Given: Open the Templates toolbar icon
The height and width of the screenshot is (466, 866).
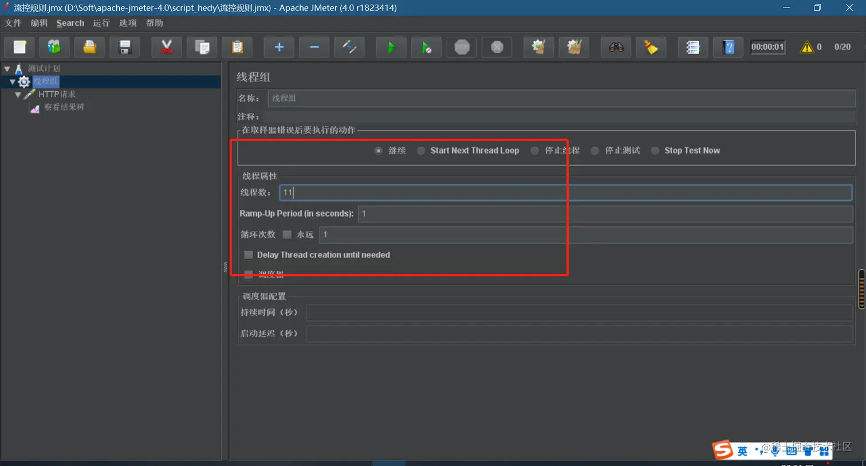Looking at the screenshot, I should point(54,47).
